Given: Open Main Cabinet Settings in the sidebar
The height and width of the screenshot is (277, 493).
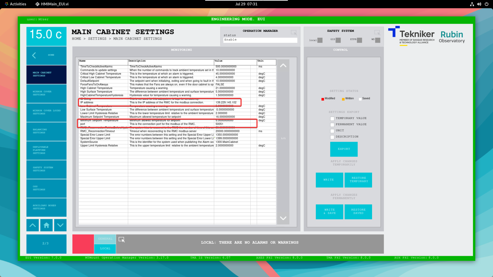Looking at the screenshot, I should (46, 74).
